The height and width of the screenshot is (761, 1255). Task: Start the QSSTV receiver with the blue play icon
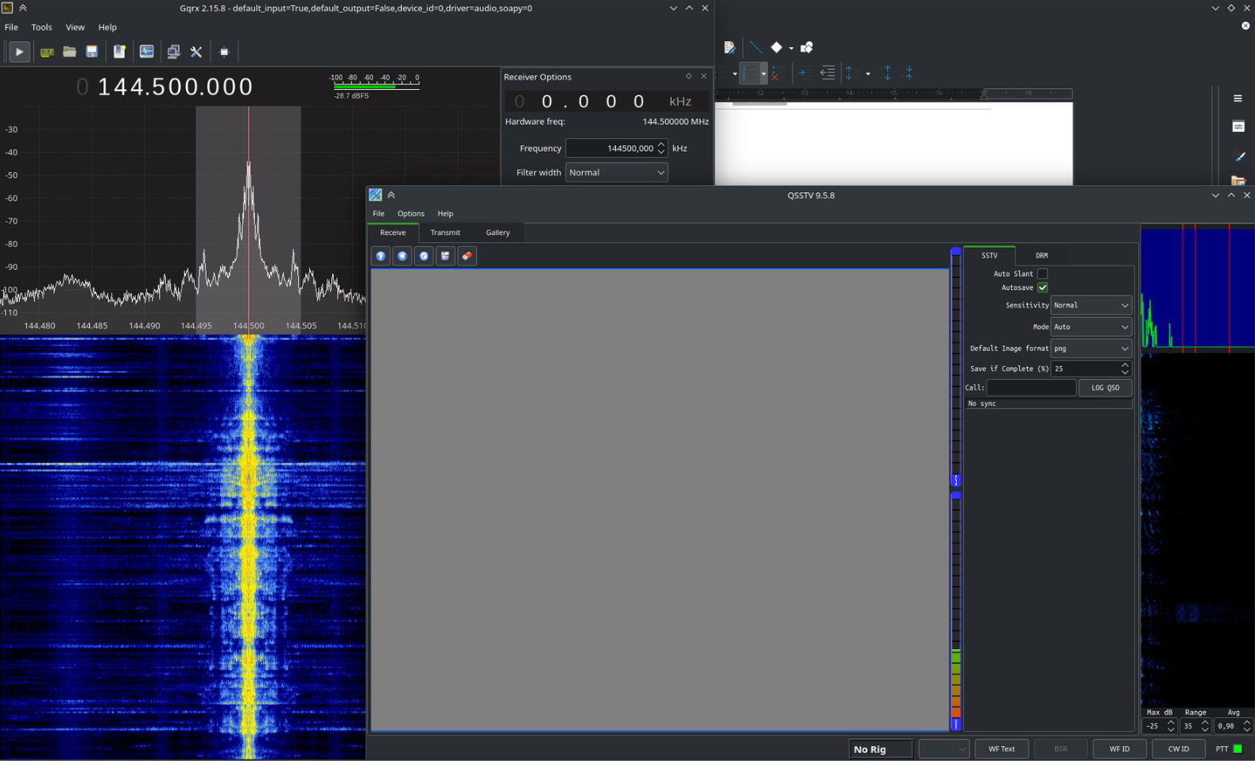click(381, 256)
